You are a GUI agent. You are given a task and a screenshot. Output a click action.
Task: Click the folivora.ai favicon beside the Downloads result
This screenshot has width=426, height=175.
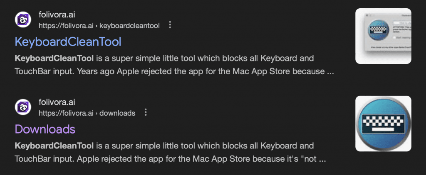tap(23, 107)
